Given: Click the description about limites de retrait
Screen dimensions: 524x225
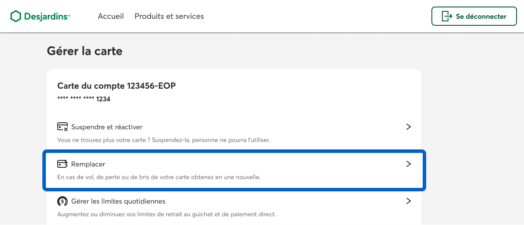Looking at the screenshot, I should (x=167, y=215).
